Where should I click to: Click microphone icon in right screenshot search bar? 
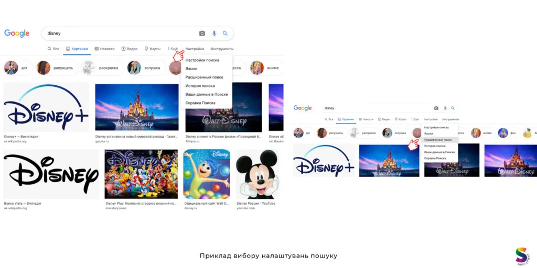click(445, 108)
